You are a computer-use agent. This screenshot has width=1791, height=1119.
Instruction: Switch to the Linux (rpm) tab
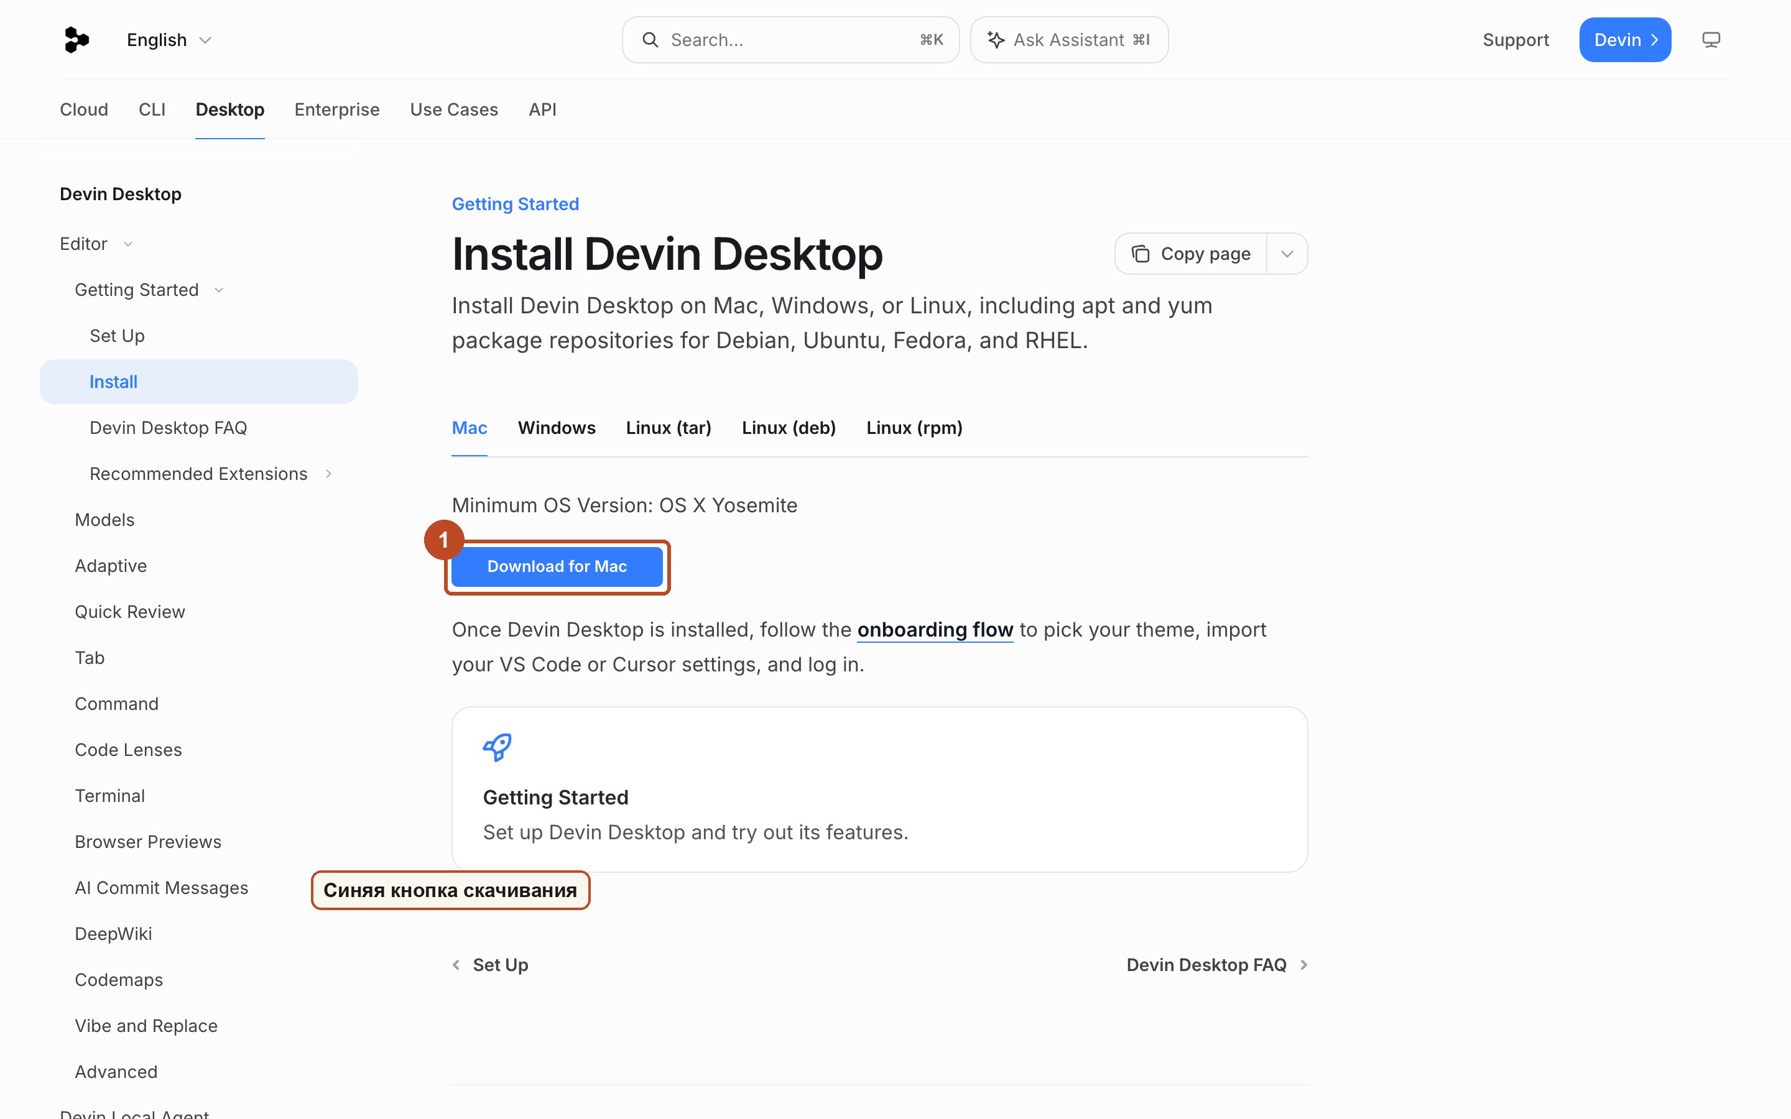click(914, 428)
